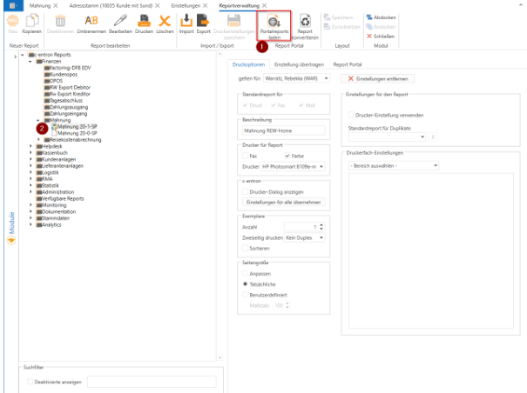
Task: Check Drucker-Dialog anzeigen
Action: point(244,190)
